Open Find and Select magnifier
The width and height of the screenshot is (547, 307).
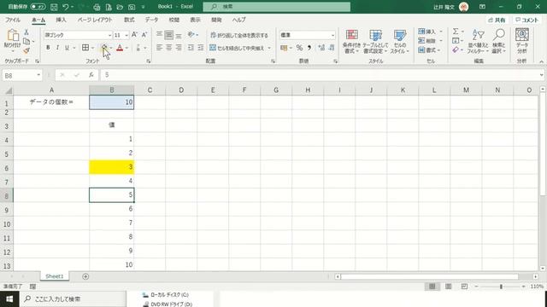(x=499, y=42)
